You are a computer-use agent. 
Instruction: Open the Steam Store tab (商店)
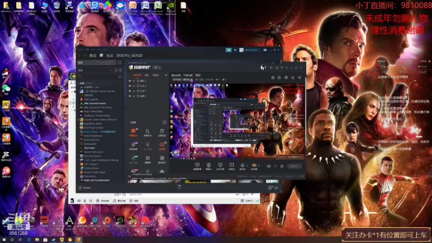[92, 56]
